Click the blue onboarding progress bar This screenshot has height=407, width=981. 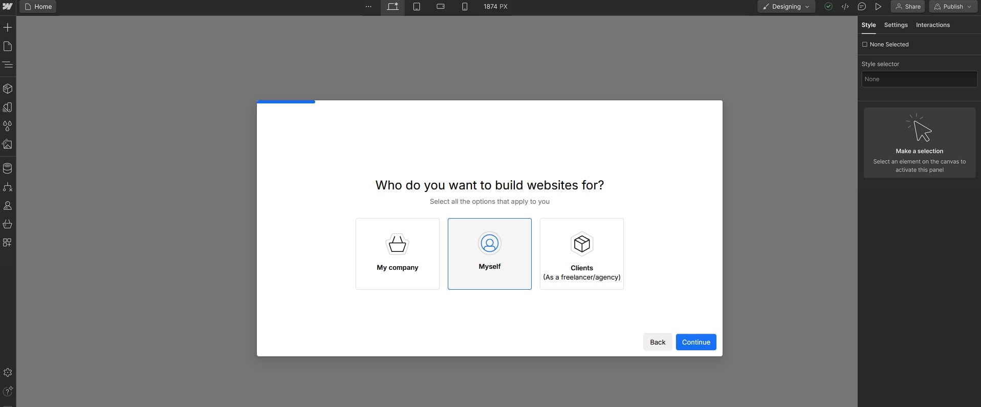(x=286, y=102)
